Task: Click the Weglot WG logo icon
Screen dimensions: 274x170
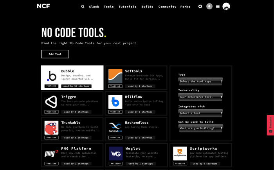Action: pos(116,154)
